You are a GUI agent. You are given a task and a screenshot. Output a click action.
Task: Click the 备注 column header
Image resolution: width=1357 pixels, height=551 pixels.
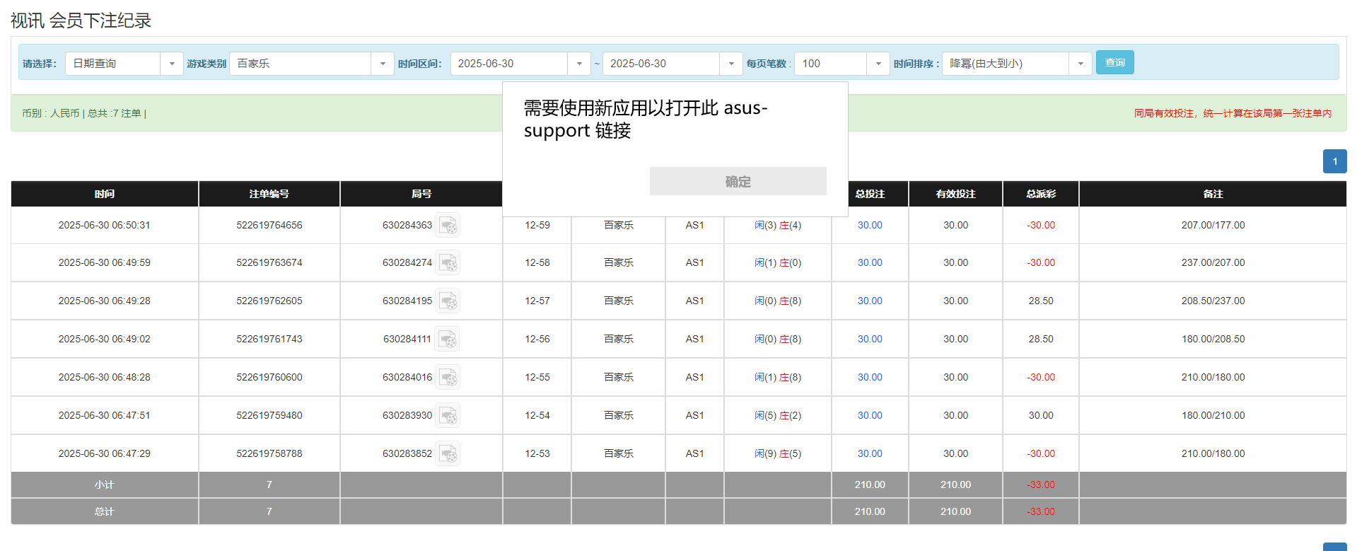(x=1212, y=194)
